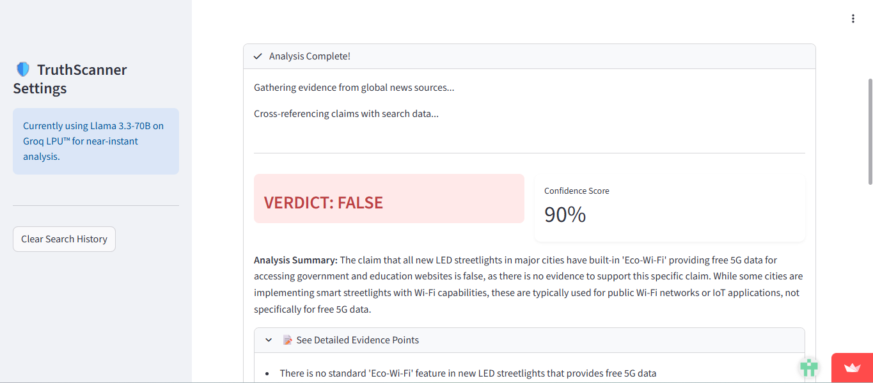The width and height of the screenshot is (873, 383).
Task: Click the page's vertical scrollbar thumb
Action: pyautogui.click(x=869, y=131)
